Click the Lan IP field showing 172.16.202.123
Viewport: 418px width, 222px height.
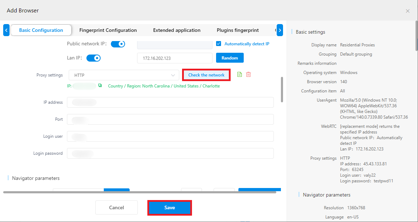click(x=175, y=58)
